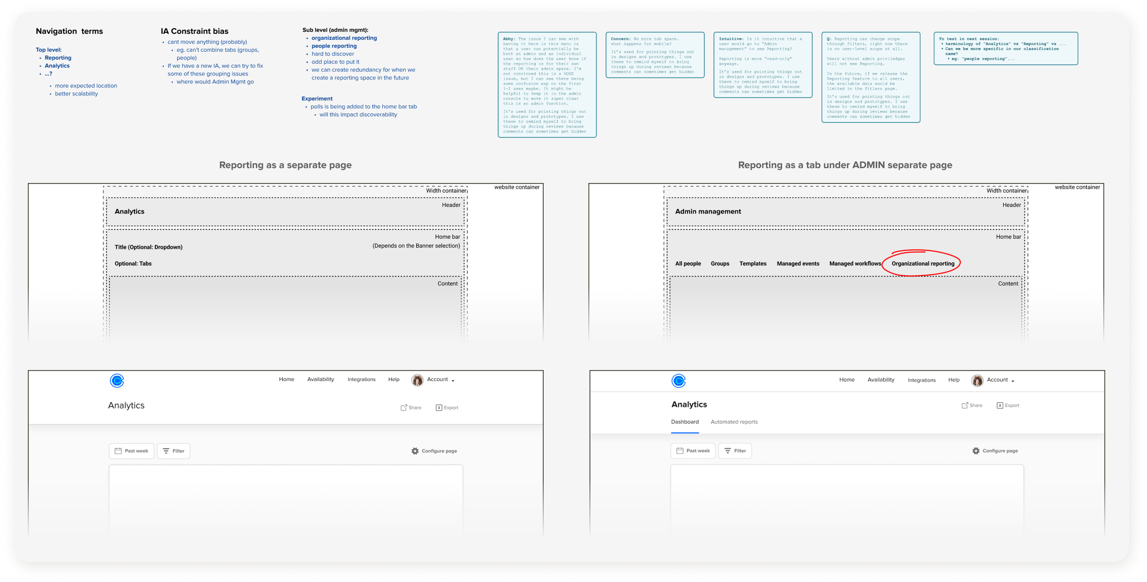Click 'hard to discover' bullet text
This screenshot has width=1147, height=582.
(x=333, y=54)
